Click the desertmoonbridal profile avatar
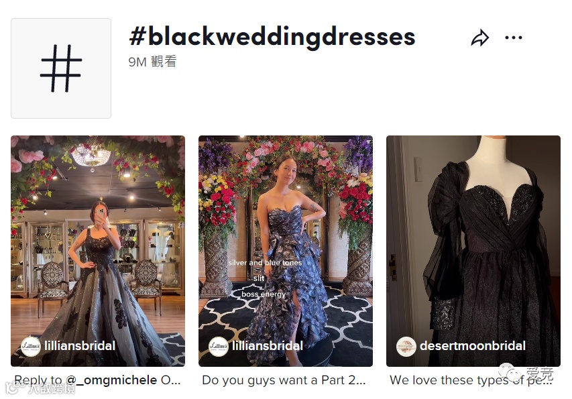Screen dimensions: 572x399 point(406,346)
